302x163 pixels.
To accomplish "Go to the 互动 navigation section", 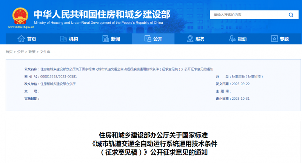I will pyautogui.click(x=242, y=39).
